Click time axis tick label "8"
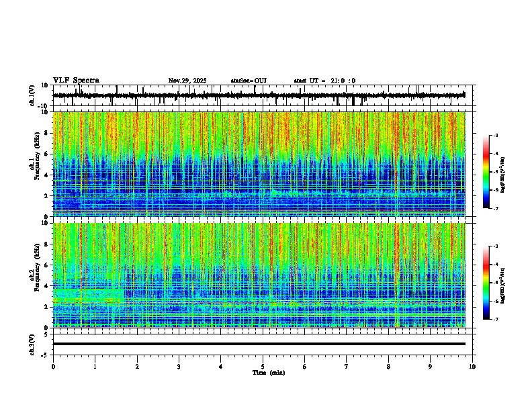Screen dimensions: 532x411 (x=388, y=367)
